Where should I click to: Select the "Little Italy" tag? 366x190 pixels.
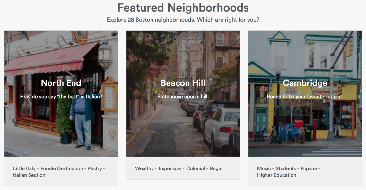[x=24, y=168]
